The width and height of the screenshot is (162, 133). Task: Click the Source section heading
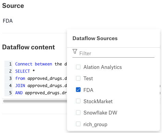pyautogui.click(x=13, y=6)
